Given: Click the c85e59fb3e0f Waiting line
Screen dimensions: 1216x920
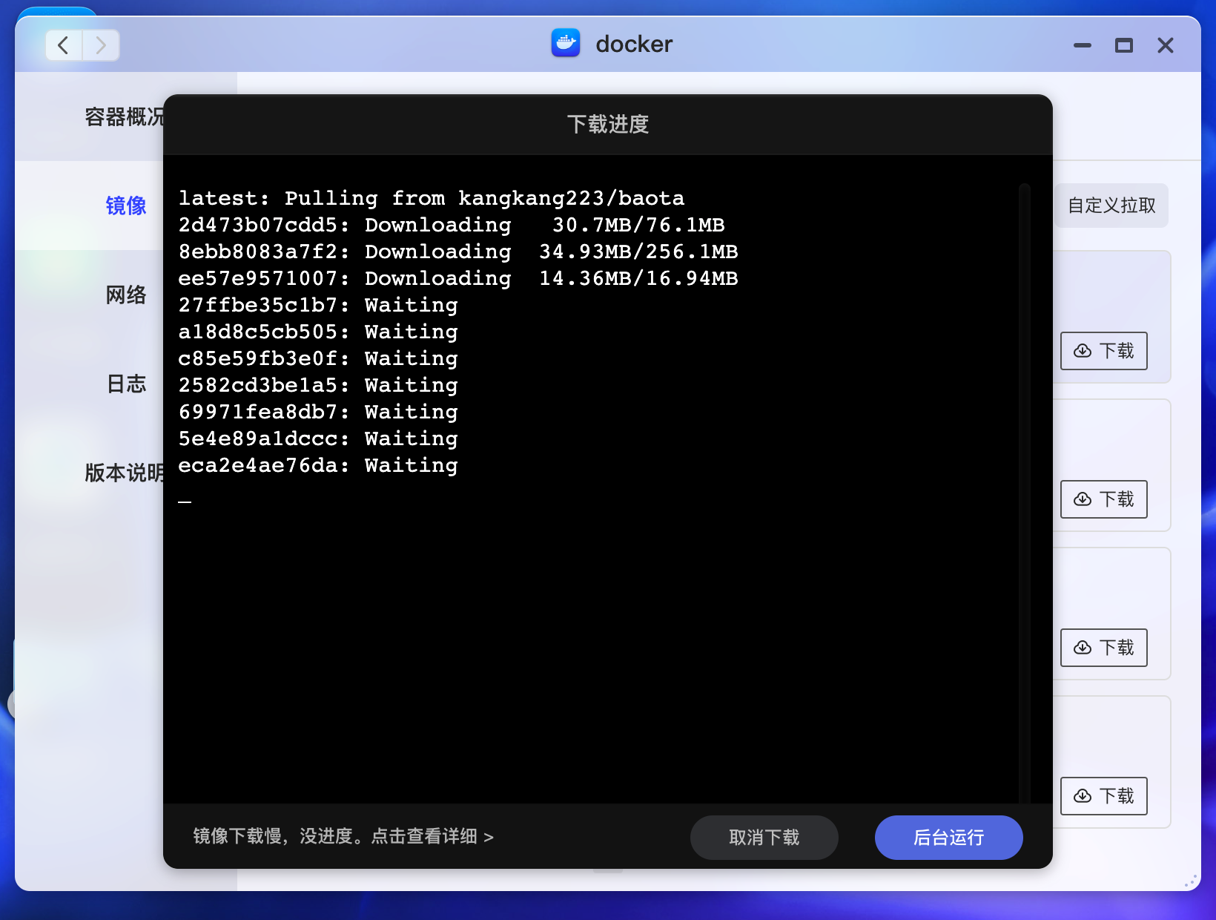Looking at the screenshot, I should (318, 358).
